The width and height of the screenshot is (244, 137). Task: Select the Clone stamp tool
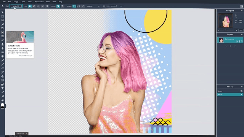pyautogui.click(x=3, y=45)
